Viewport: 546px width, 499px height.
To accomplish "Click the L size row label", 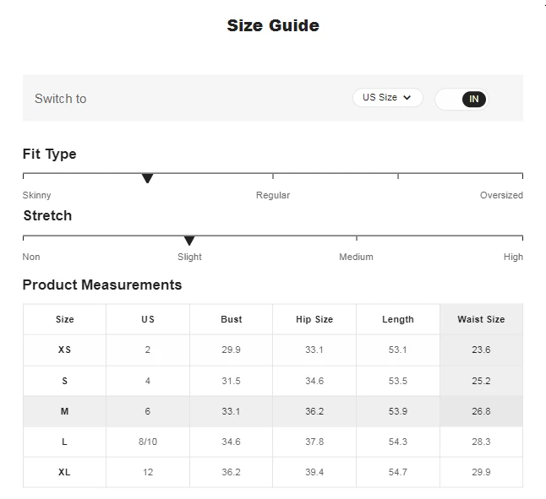I will click(x=64, y=442).
